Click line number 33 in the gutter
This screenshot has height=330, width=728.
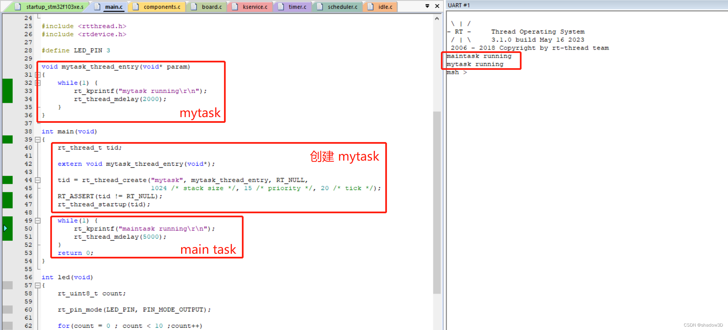coord(28,91)
